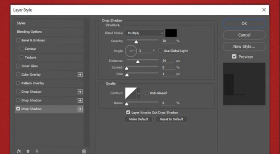
Task: Click plus icon on second Drop Shadow
Action: (80, 100)
